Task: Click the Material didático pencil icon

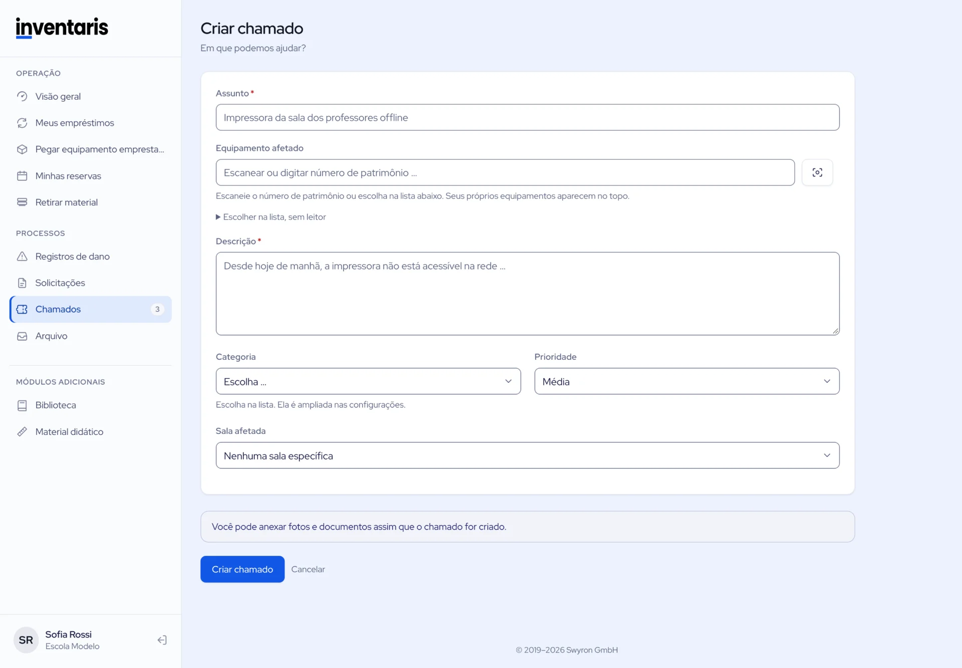Action: (22, 432)
